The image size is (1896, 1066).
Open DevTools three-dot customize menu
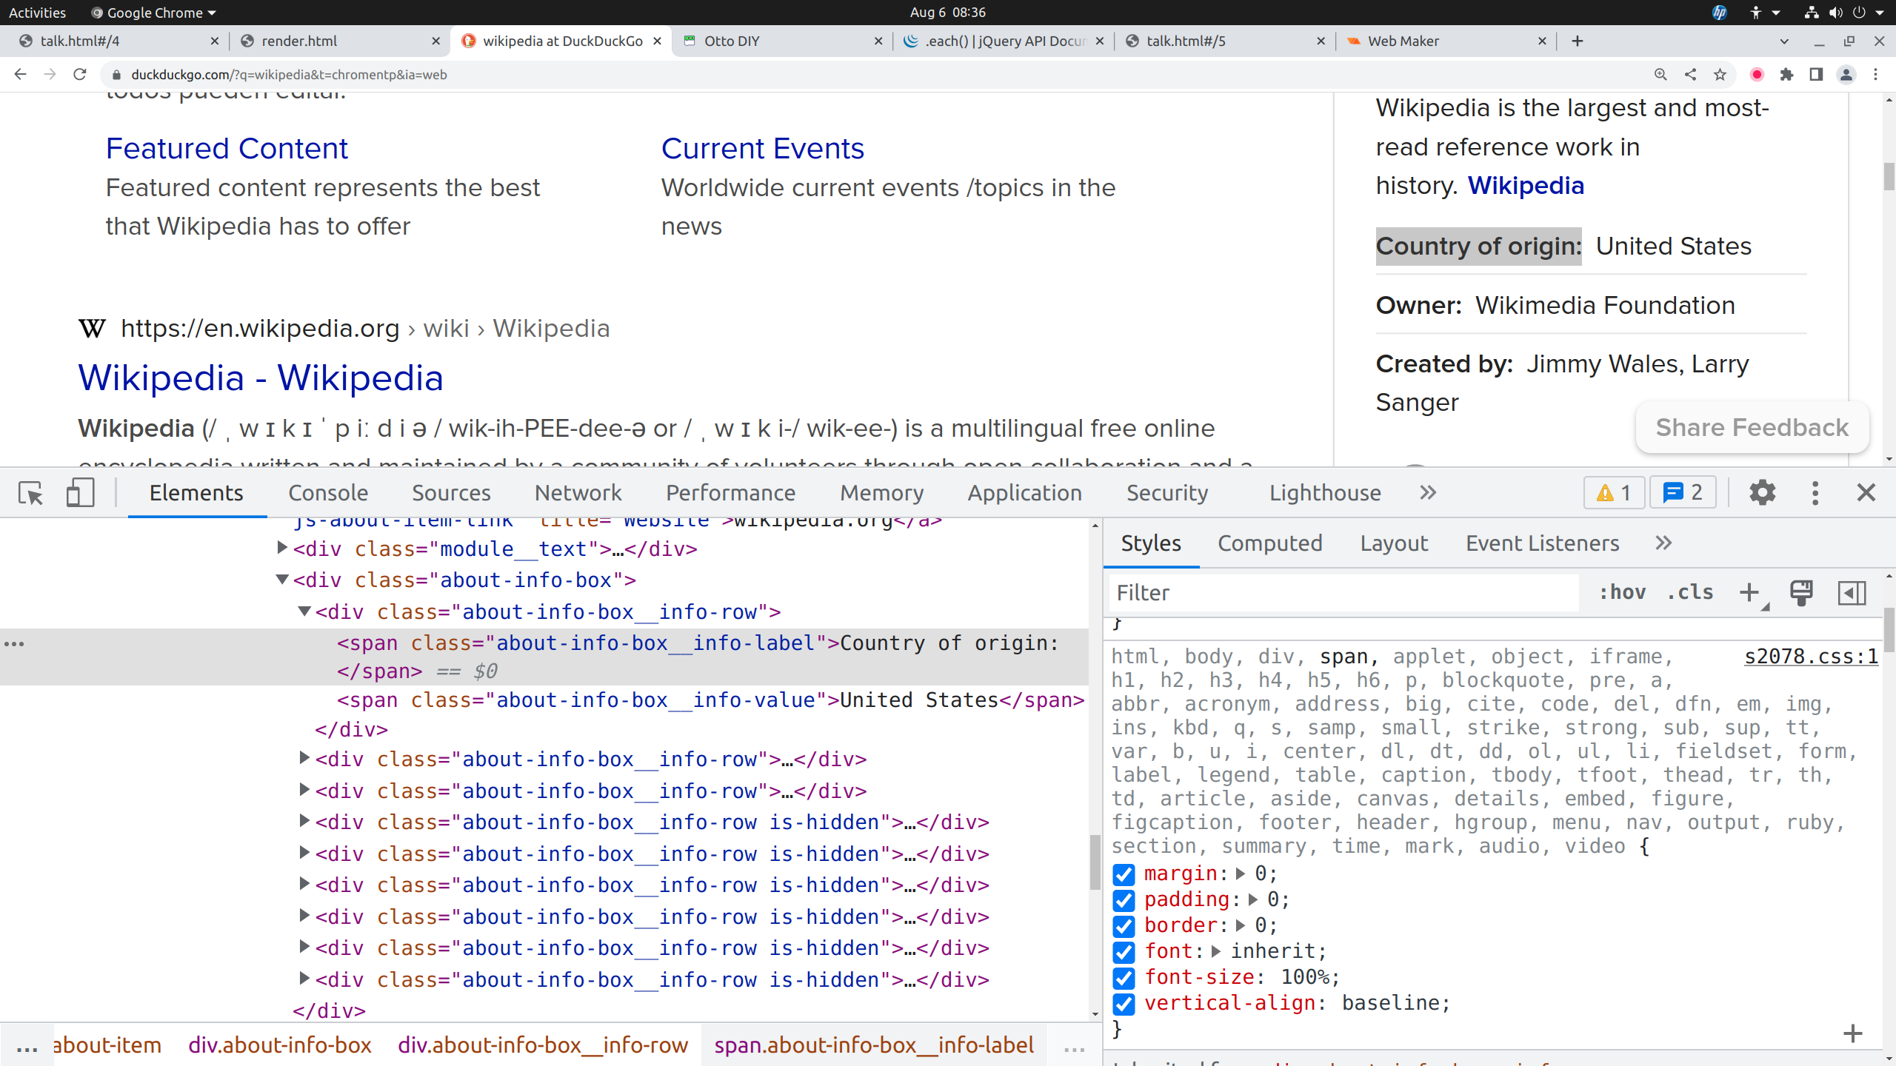(x=1815, y=493)
